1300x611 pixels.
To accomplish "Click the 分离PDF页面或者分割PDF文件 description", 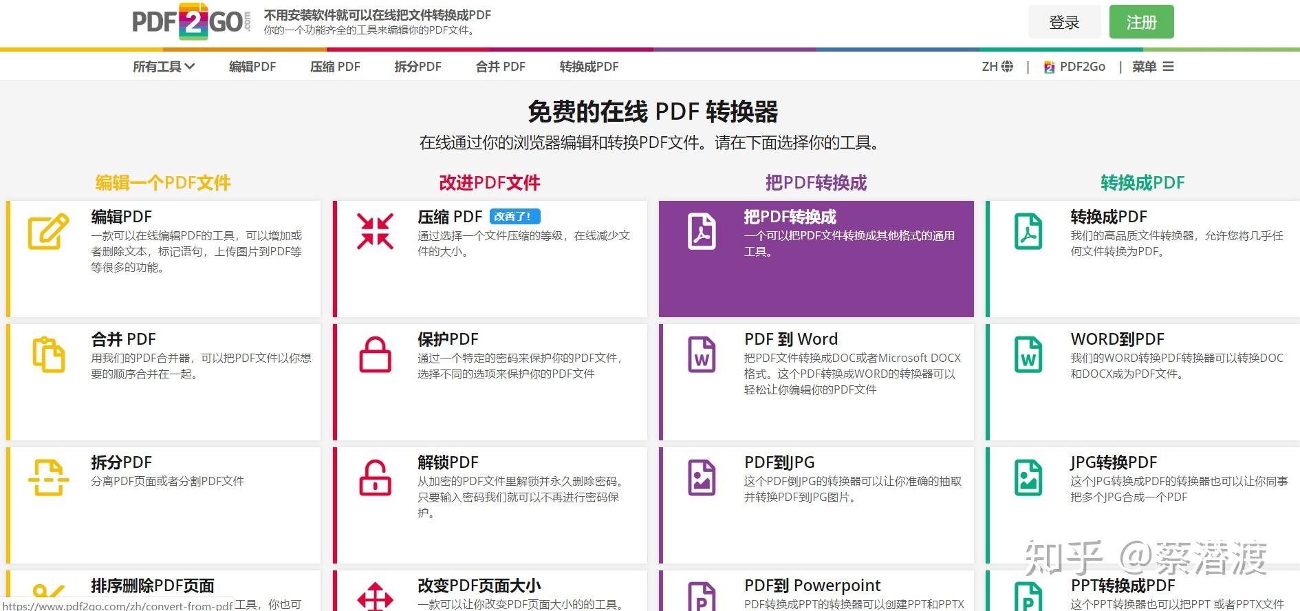I will [x=167, y=481].
